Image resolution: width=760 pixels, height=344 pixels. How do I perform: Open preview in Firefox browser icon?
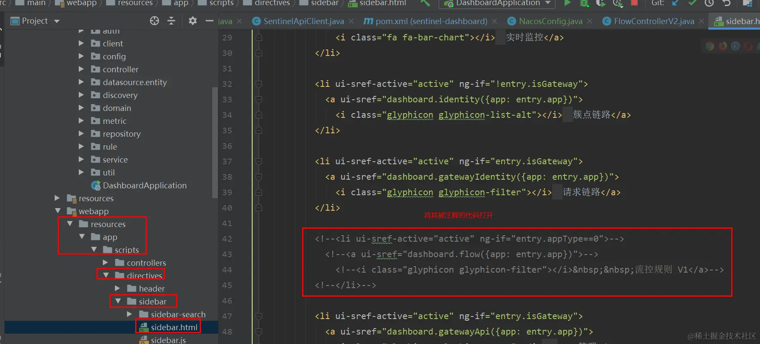(723, 46)
